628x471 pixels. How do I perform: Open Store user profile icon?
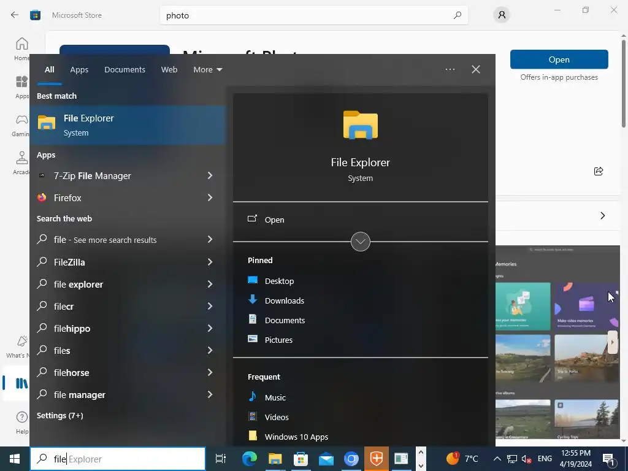(502, 15)
